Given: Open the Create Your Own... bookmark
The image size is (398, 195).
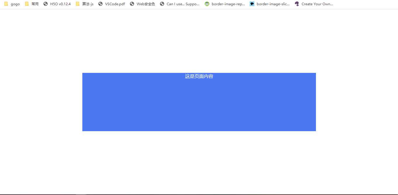Looking at the screenshot, I should point(314,4).
